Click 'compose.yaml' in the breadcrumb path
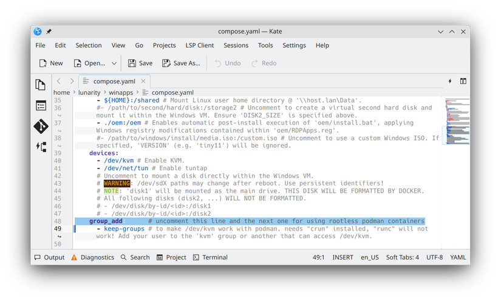This screenshot has width=501, height=301. 172,92
